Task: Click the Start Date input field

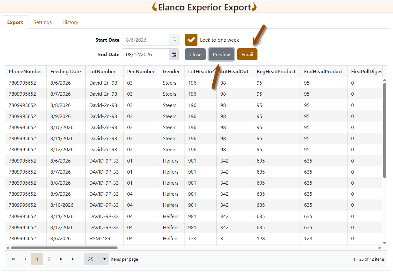Action: pos(146,40)
